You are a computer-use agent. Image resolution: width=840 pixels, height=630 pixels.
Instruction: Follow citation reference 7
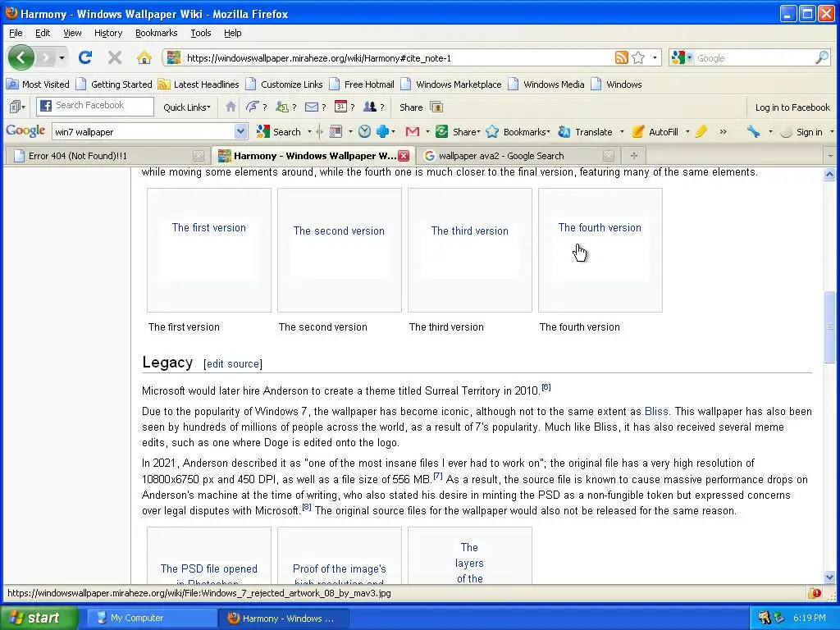click(x=438, y=476)
